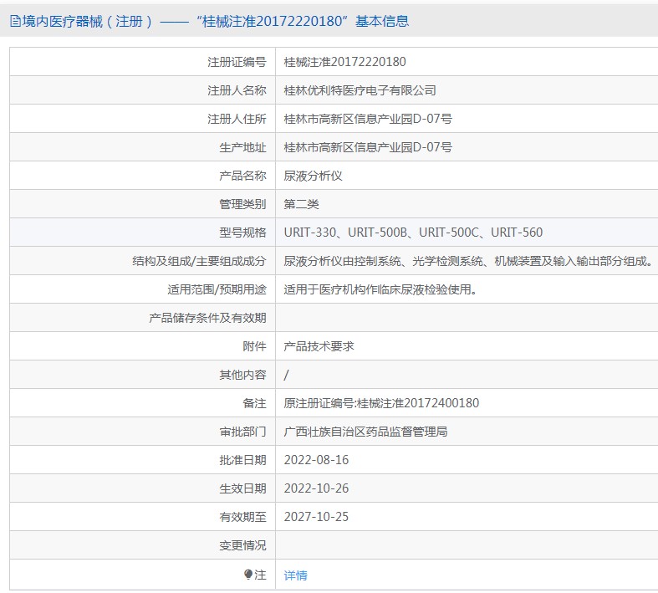
Task: Click the 批准日期 label
Action: pos(242,460)
